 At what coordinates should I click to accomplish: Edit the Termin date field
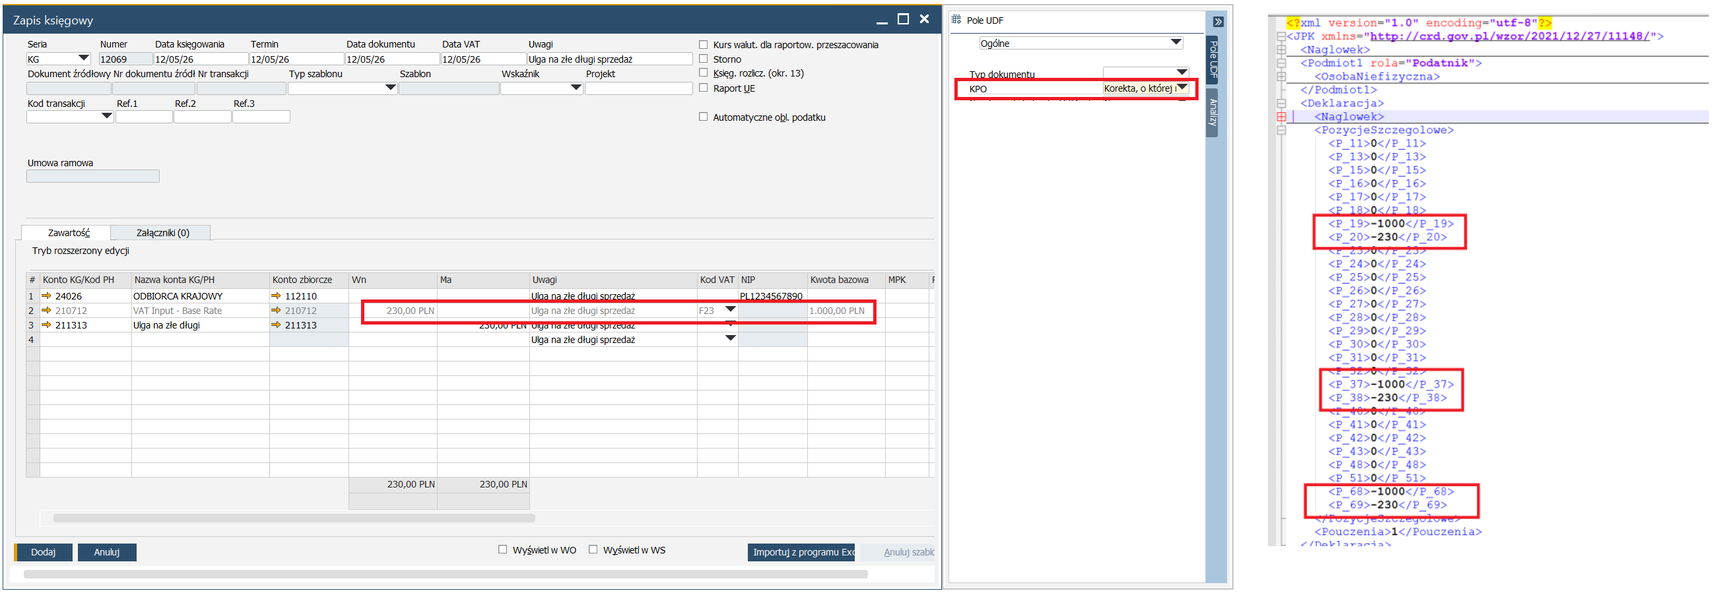(296, 59)
